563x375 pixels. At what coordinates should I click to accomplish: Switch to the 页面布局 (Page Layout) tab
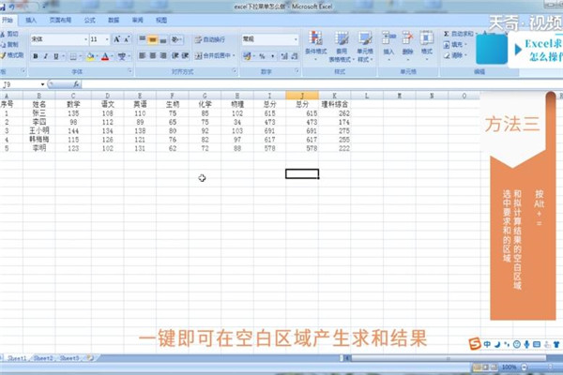(60, 20)
